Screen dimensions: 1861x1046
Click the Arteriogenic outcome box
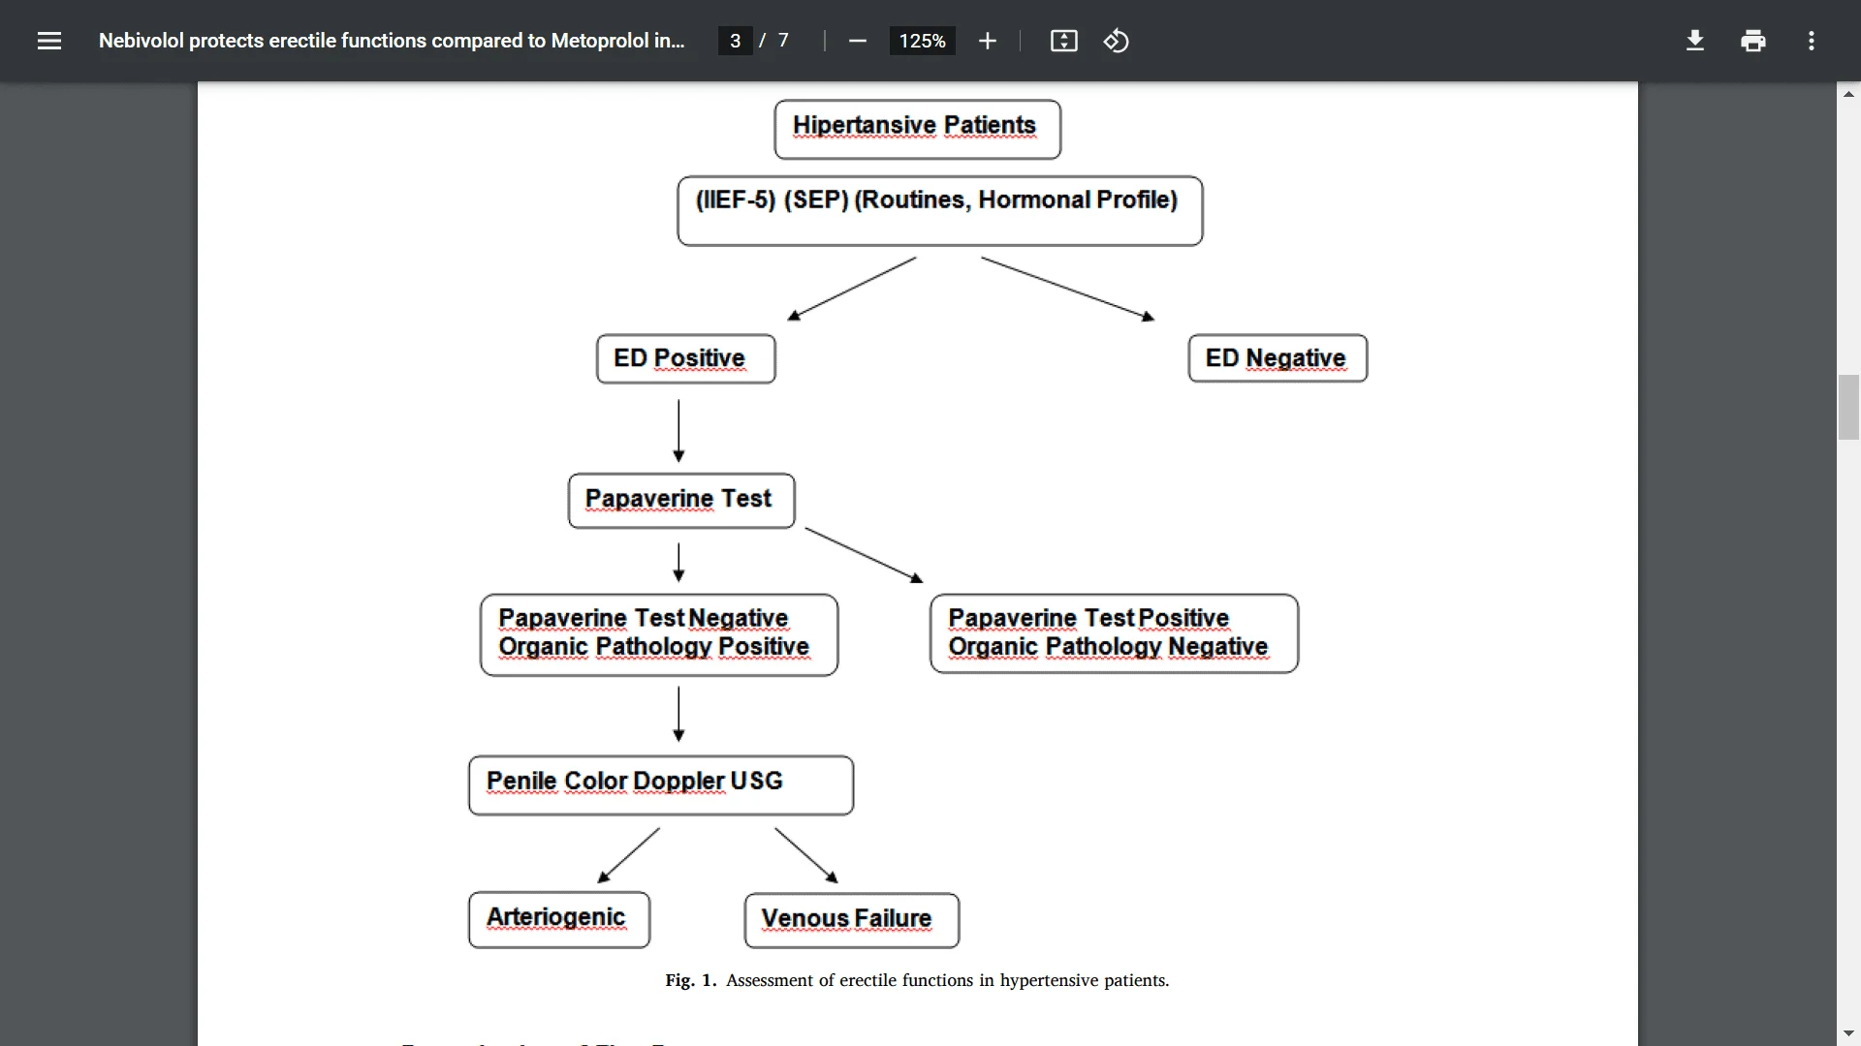pyautogui.click(x=557, y=917)
